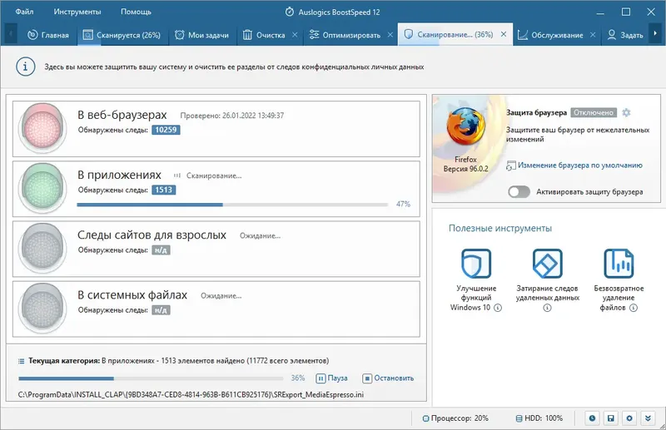Open settings gear icon in status bar

[x=629, y=418]
